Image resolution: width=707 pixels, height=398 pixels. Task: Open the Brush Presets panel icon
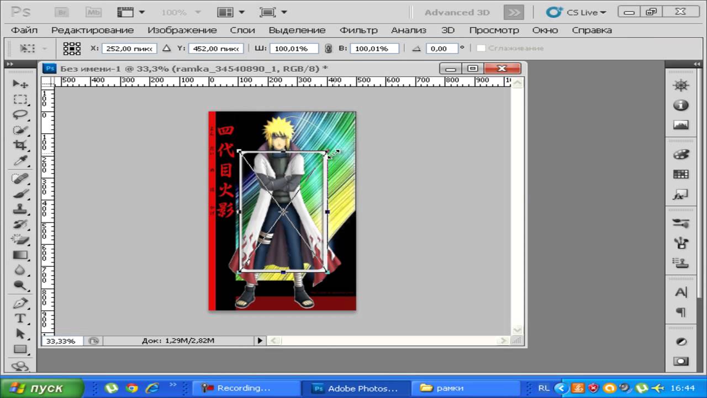tap(680, 243)
